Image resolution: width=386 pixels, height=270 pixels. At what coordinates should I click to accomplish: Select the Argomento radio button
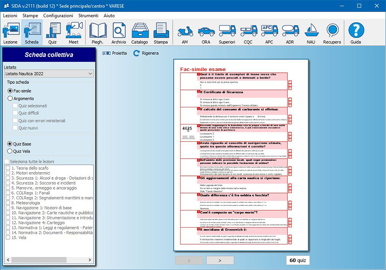(10, 98)
